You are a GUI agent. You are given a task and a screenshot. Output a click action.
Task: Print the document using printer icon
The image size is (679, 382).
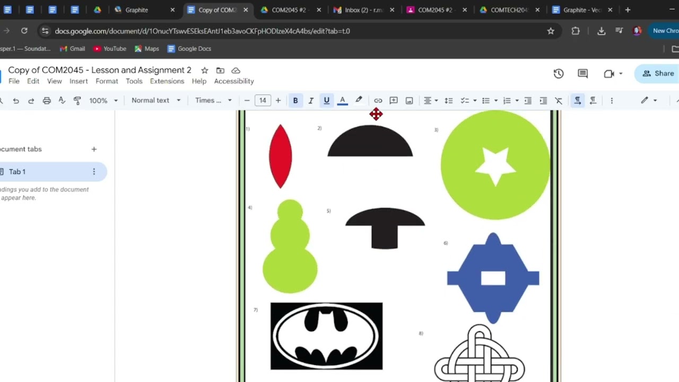pyautogui.click(x=47, y=100)
